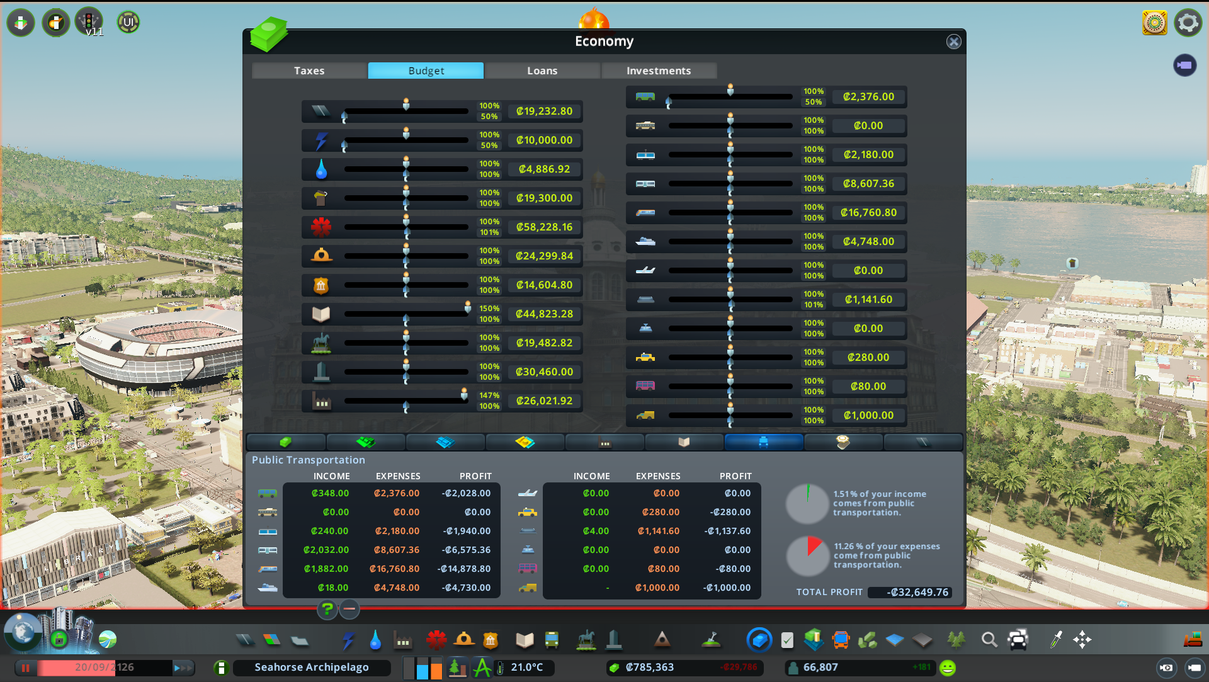Expand the Education budget breakdown tab
The height and width of the screenshot is (682, 1209).
click(684, 442)
